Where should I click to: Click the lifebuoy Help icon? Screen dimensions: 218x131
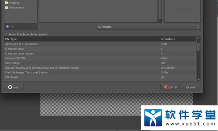pyautogui.click(x=10, y=87)
